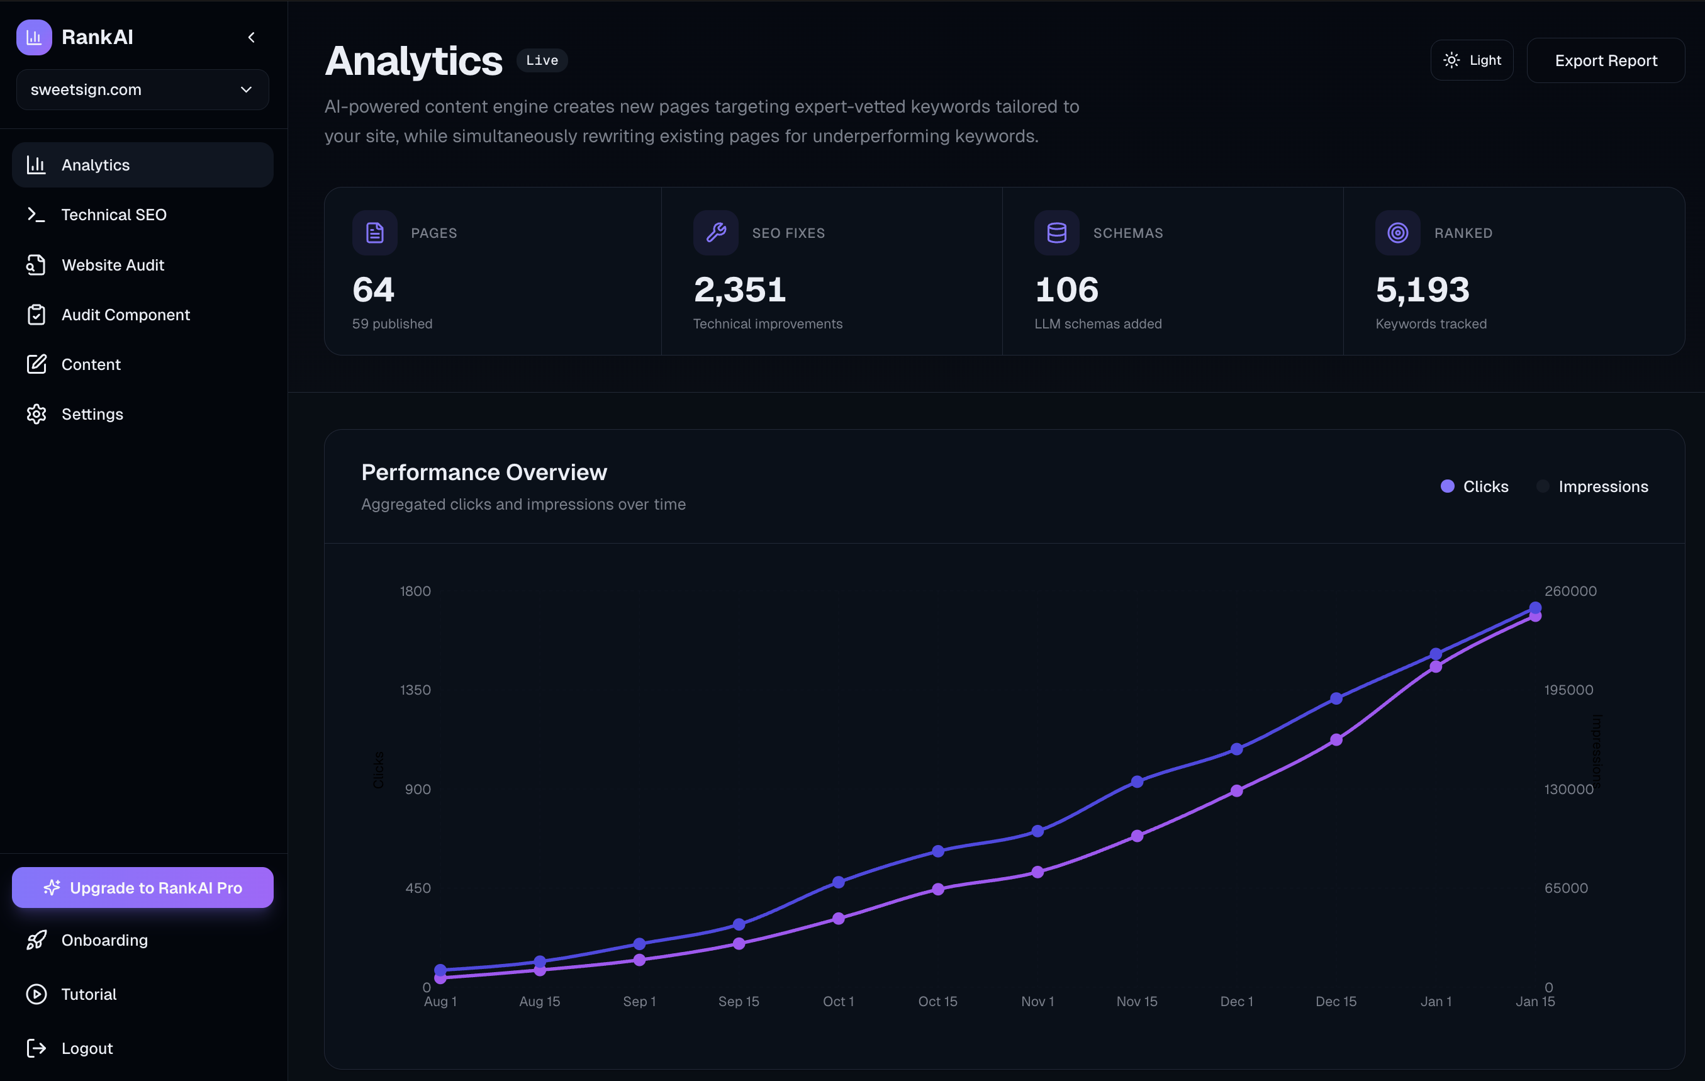Click the Export Report button
1705x1081 pixels.
(1606, 60)
